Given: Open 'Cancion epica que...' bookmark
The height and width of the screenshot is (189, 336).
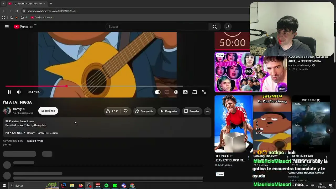Looking at the screenshot, I should click(x=42, y=18).
